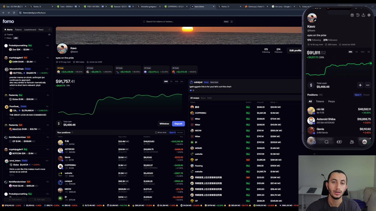Select the Perps tab in phone view
This screenshot has width=376, height=211.
(x=332, y=101)
